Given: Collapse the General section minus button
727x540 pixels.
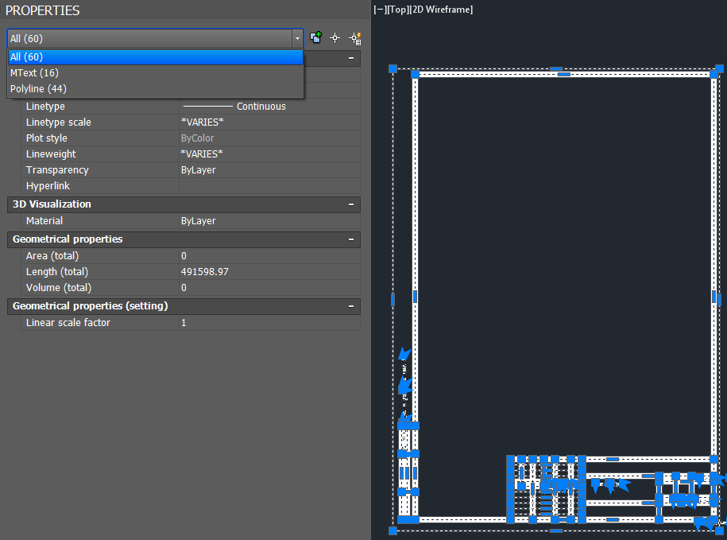Looking at the screenshot, I should point(351,58).
